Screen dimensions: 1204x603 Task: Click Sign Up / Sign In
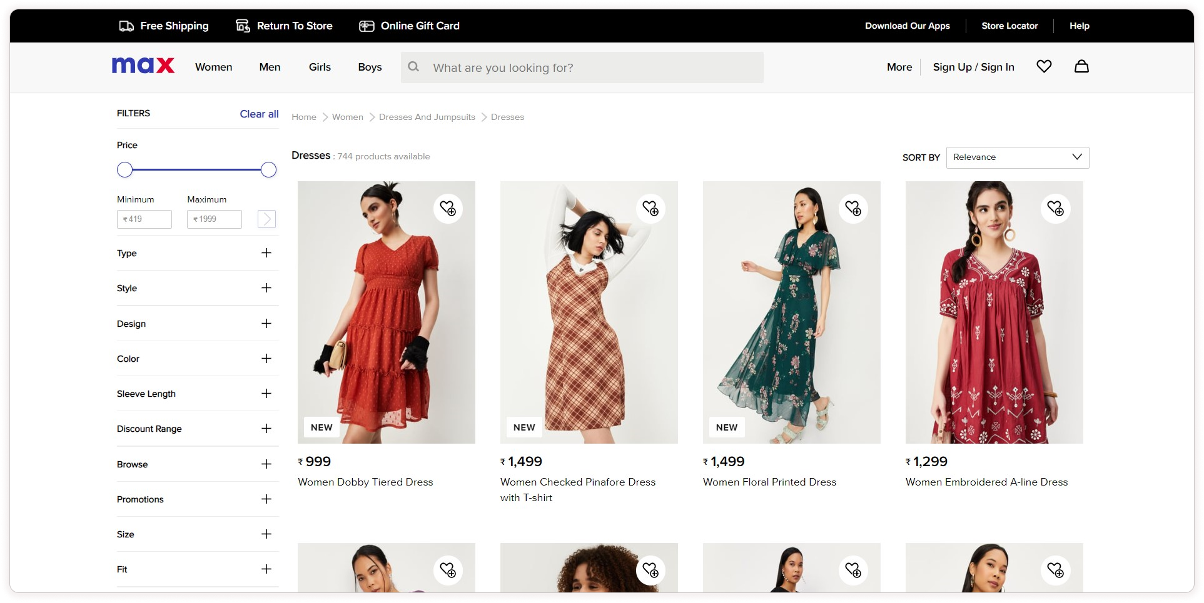pos(973,67)
